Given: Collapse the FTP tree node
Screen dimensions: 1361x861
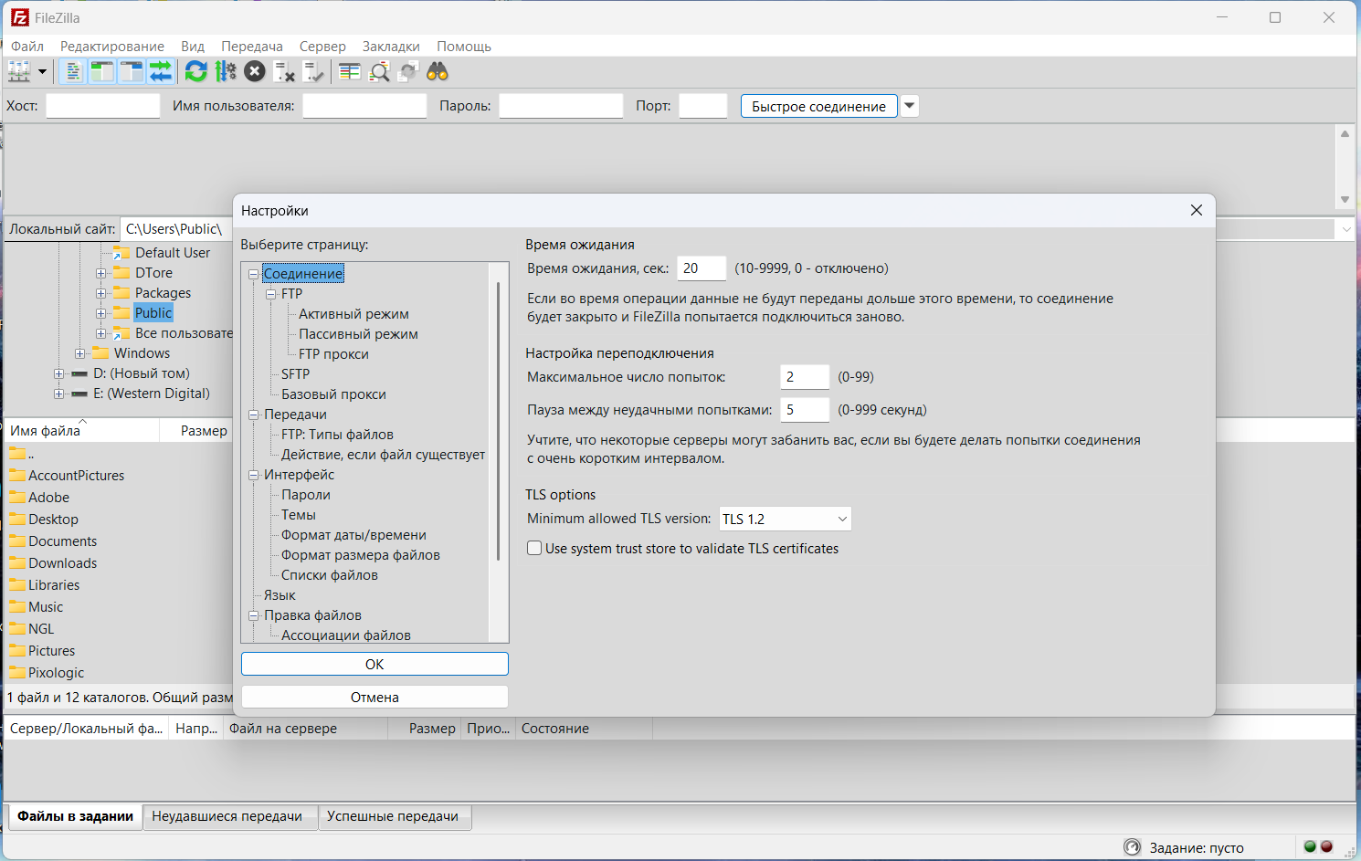Looking at the screenshot, I should 271,294.
